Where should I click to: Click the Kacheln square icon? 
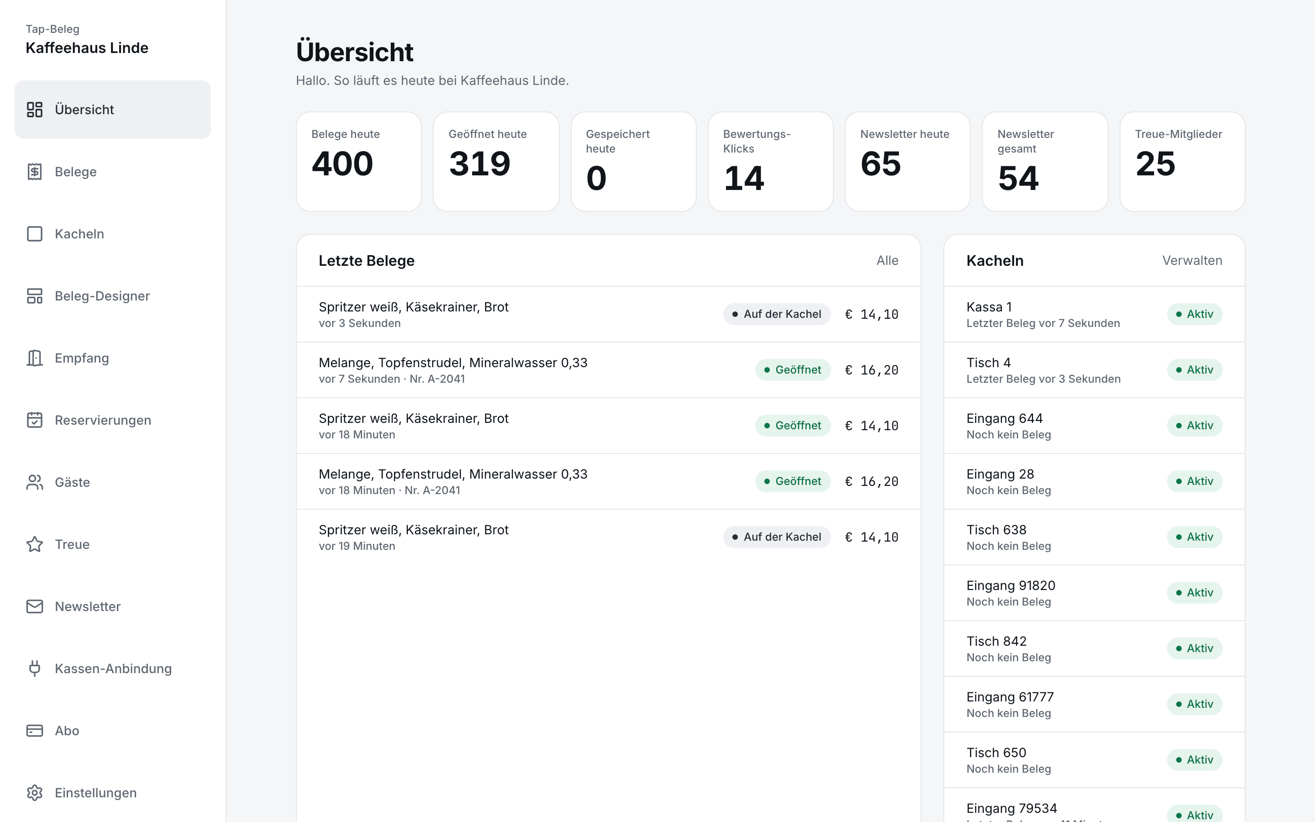click(35, 234)
